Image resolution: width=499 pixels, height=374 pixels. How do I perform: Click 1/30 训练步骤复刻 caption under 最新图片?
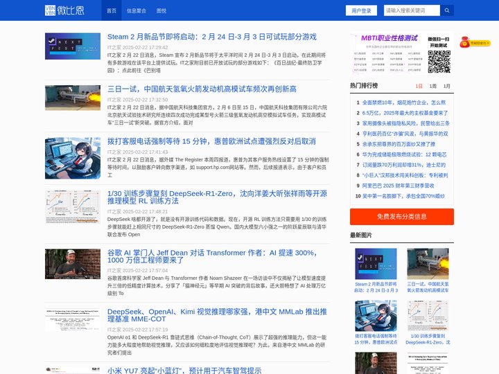click(428, 339)
